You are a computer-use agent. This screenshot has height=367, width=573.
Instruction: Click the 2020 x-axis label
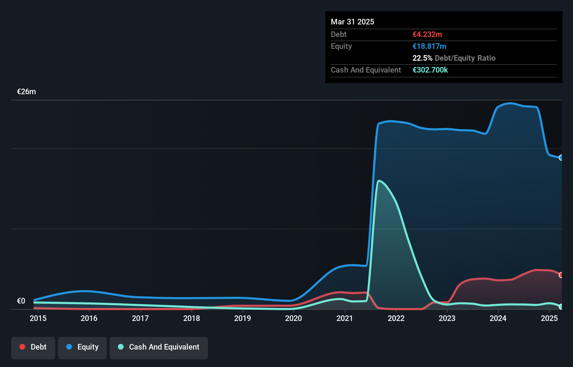click(x=293, y=318)
